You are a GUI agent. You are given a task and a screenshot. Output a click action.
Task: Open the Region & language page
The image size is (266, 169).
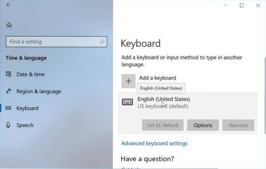click(38, 92)
